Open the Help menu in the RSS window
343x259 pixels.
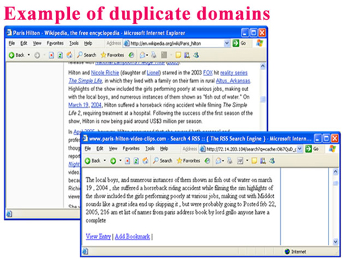pos(164,149)
